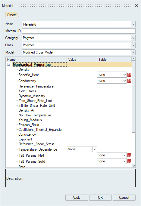Open Tait_Params_Melt table none dropdown
This screenshot has height=206, width=141.
click(124, 155)
